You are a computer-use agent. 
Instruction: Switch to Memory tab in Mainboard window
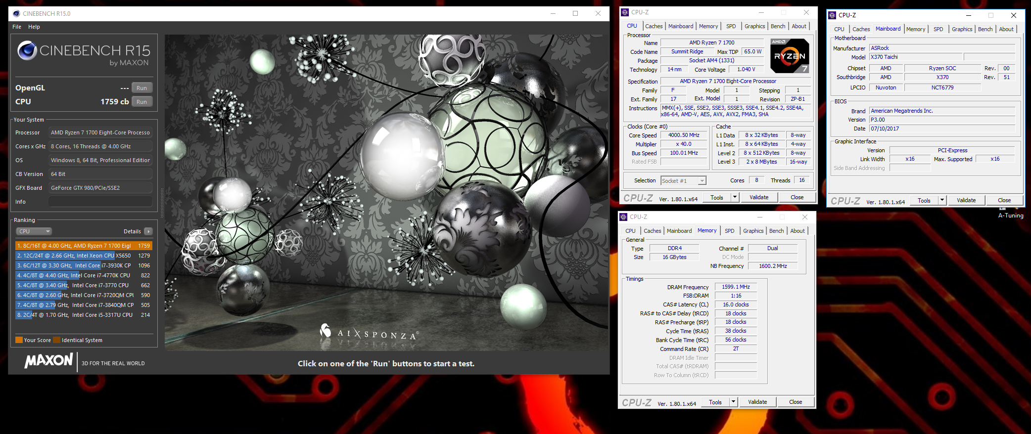tap(916, 29)
